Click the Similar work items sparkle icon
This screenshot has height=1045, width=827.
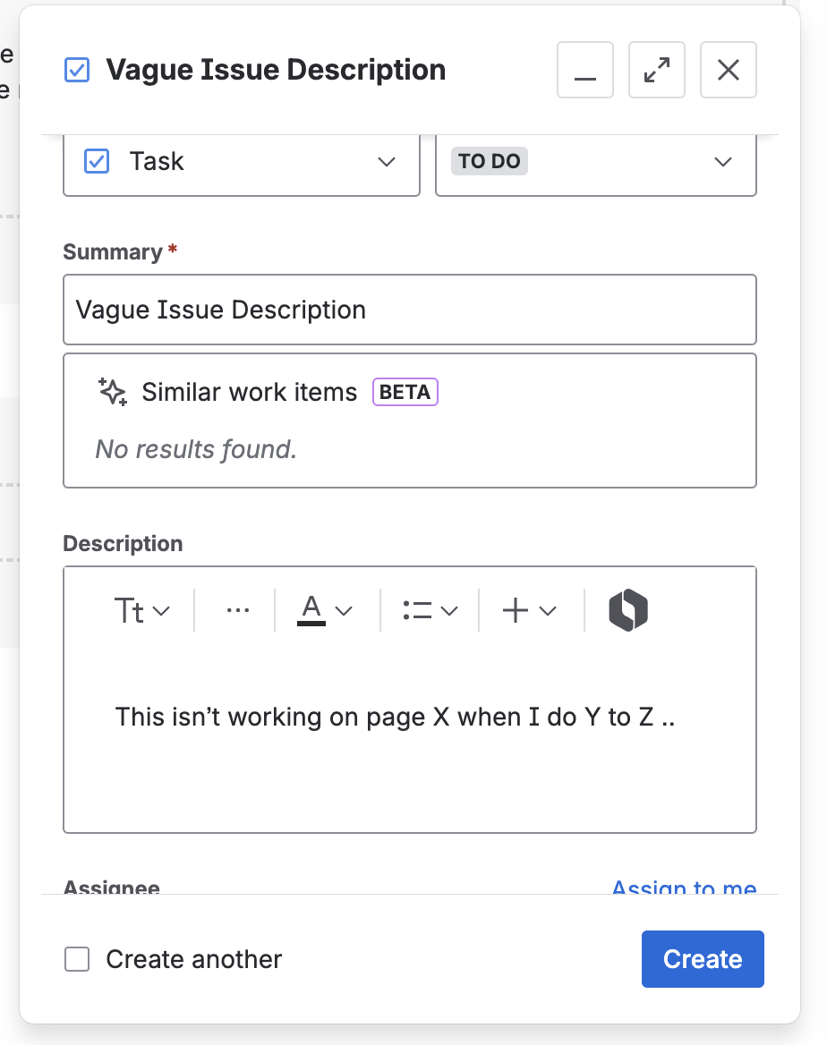pos(113,392)
